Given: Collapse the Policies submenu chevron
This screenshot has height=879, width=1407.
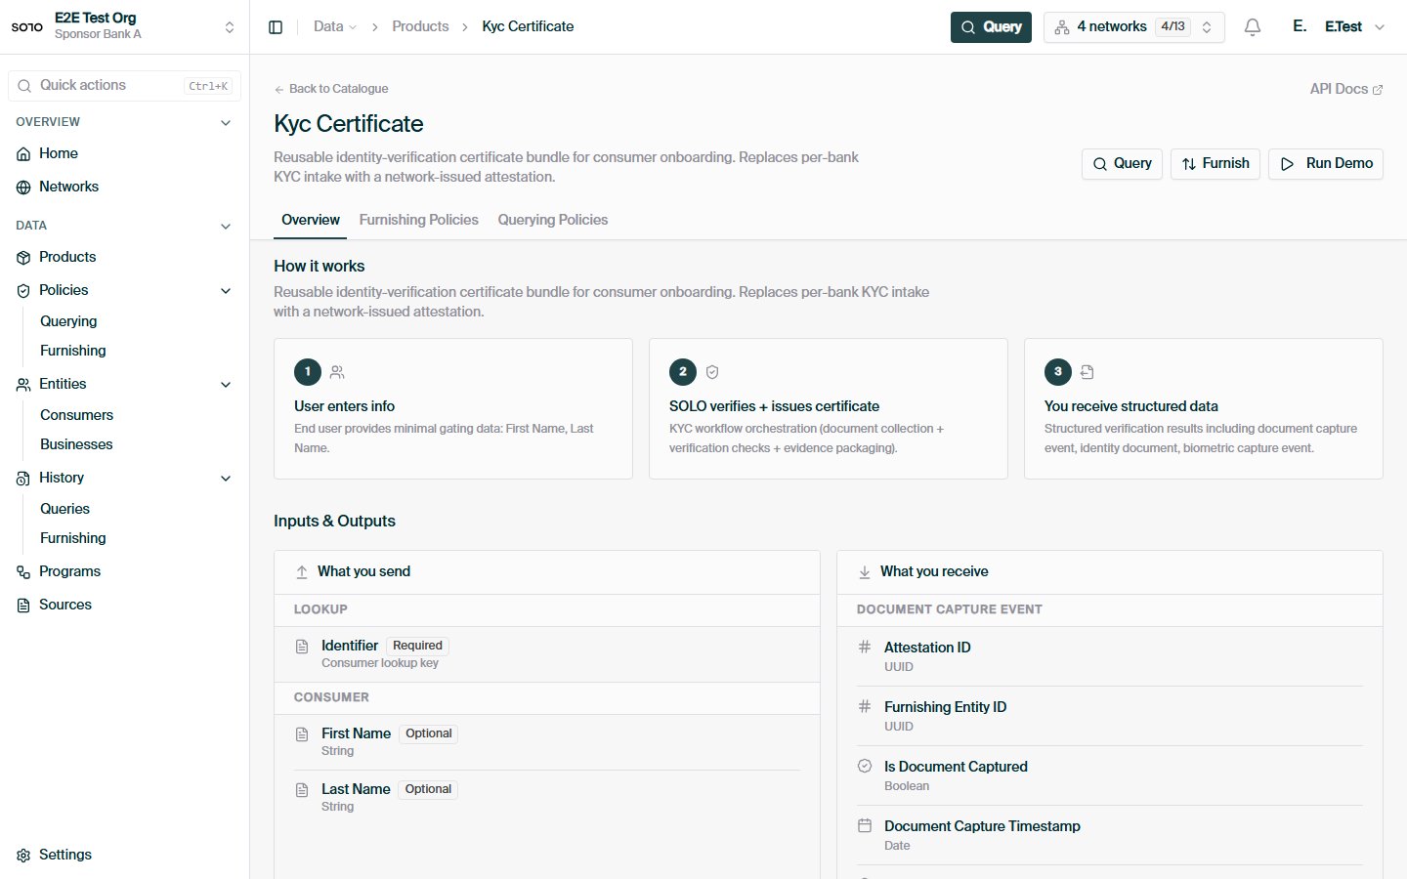Looking at the screenshot, I should [x=226, y=291].
